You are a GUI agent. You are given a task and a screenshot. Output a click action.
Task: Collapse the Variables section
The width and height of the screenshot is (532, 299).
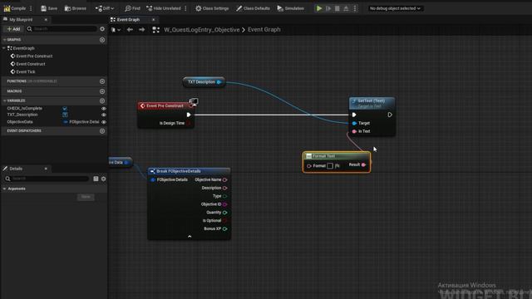point(4,100)
